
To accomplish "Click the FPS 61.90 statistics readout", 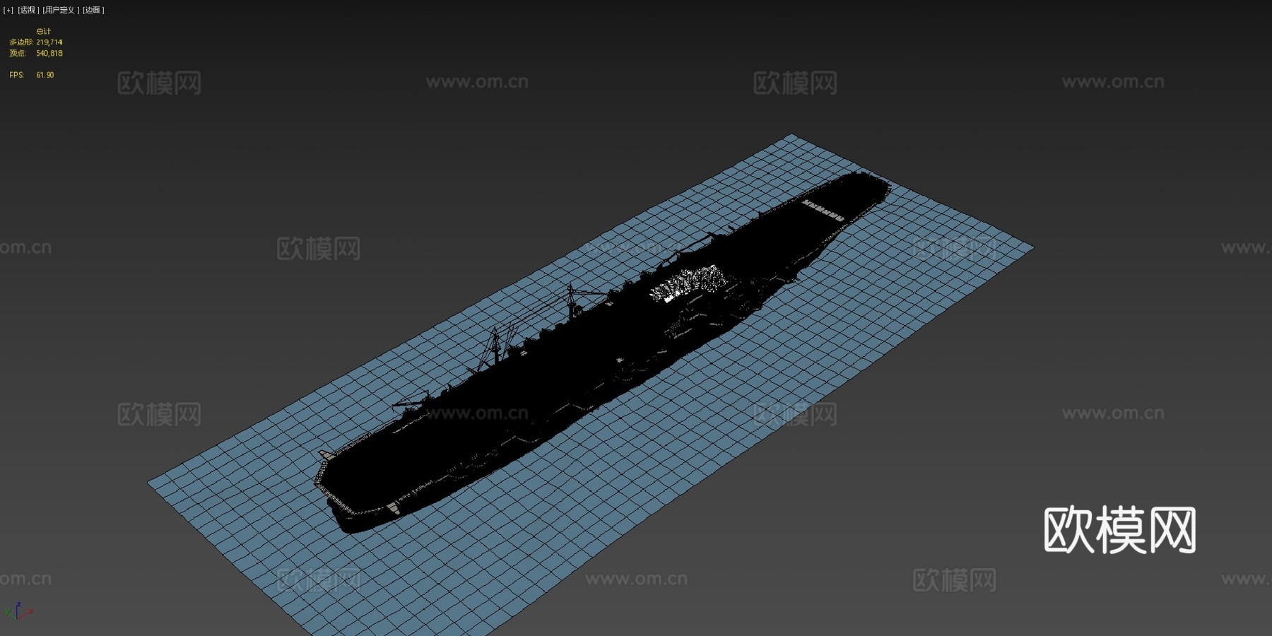I will (x=30, y=73).
